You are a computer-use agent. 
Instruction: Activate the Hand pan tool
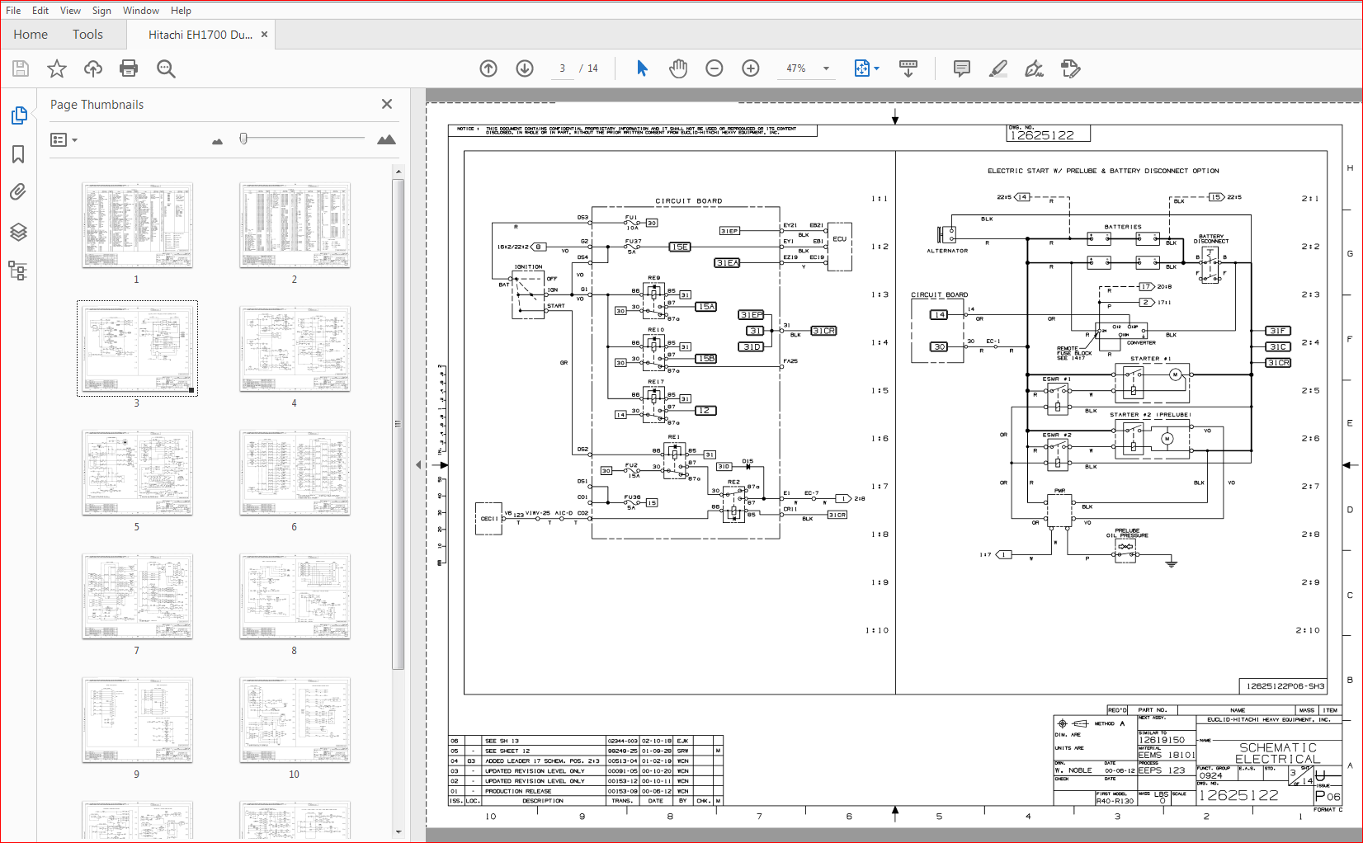[x=678, y=68]
